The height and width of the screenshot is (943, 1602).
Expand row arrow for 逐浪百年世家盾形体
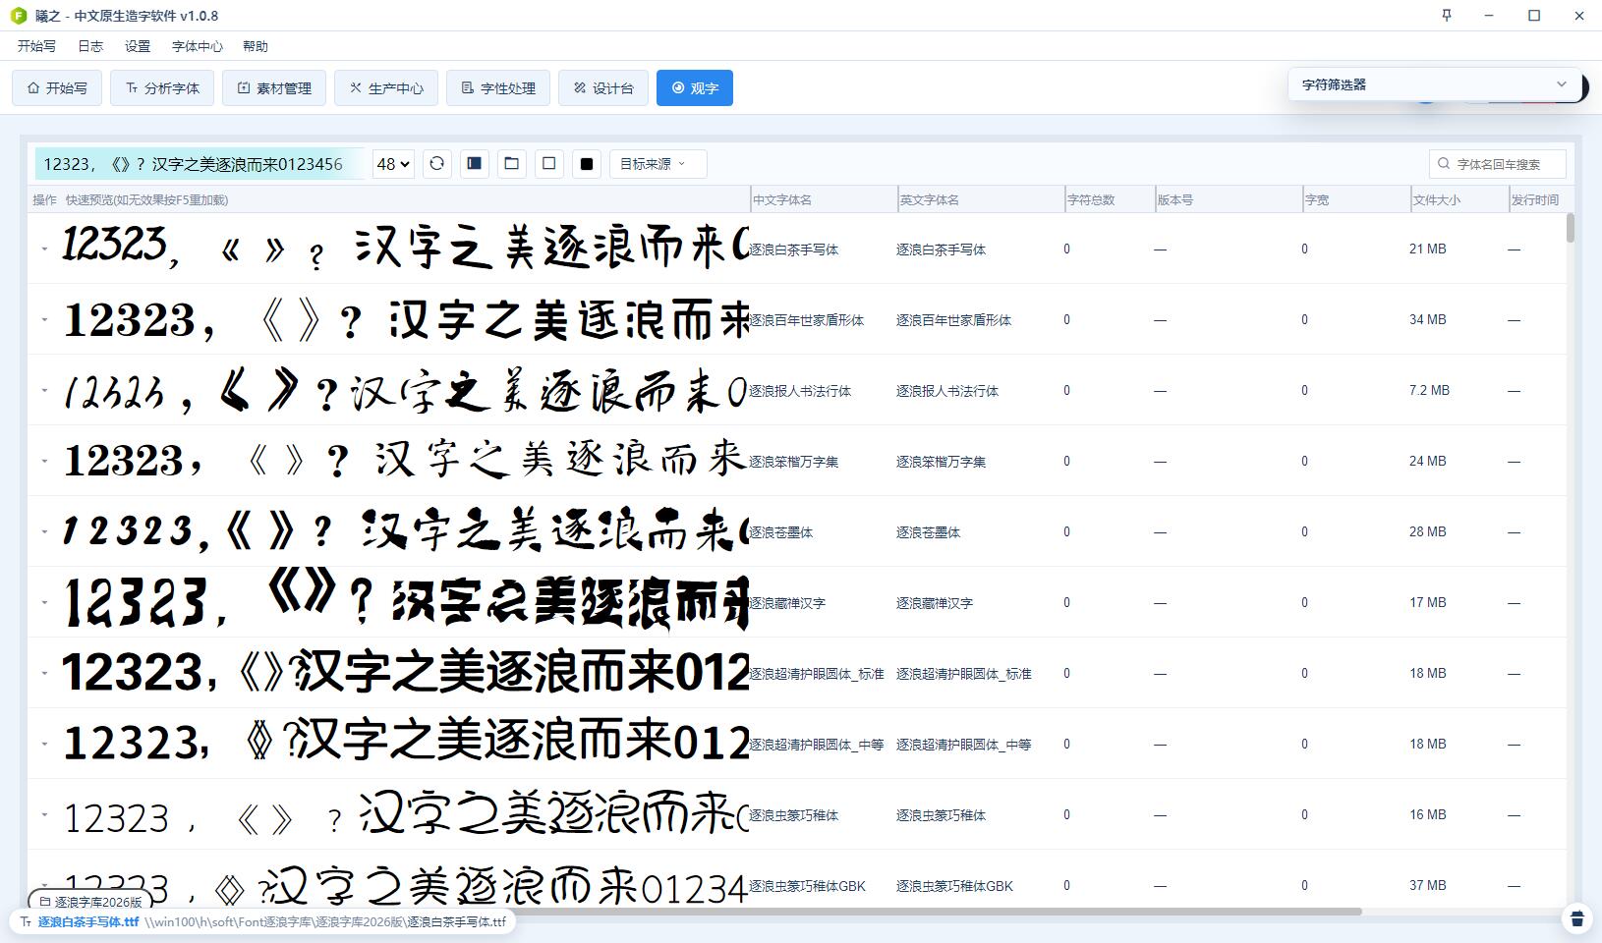pos(44,320)
